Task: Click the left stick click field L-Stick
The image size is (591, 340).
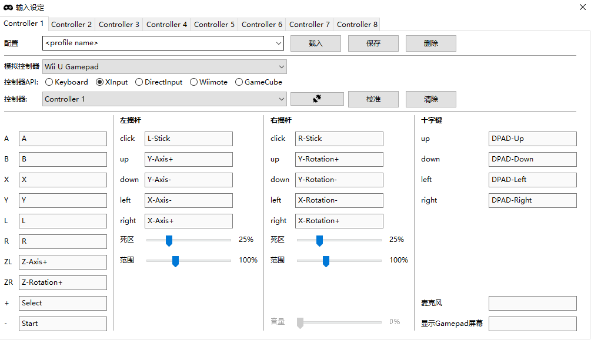Action: tap(188, 139)
